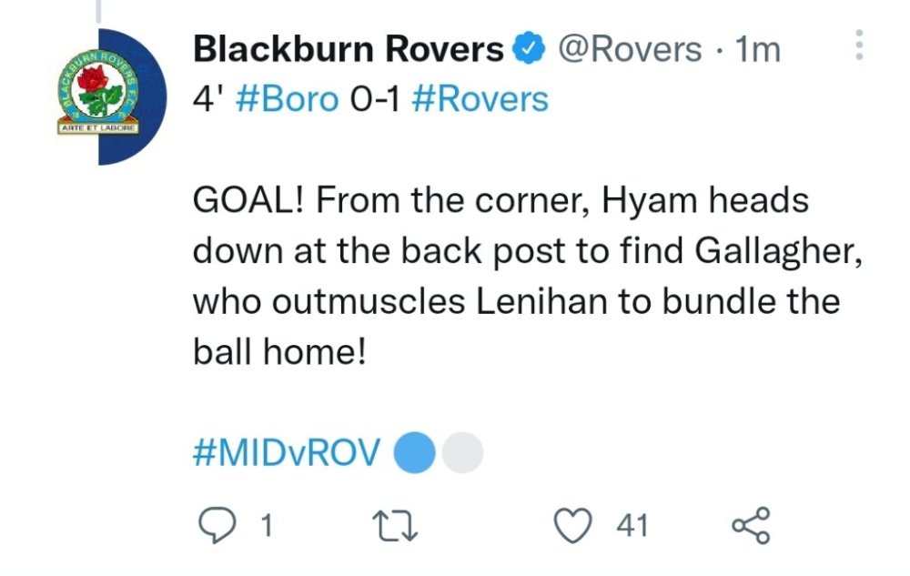Click the like count of 41

point(631,525)
